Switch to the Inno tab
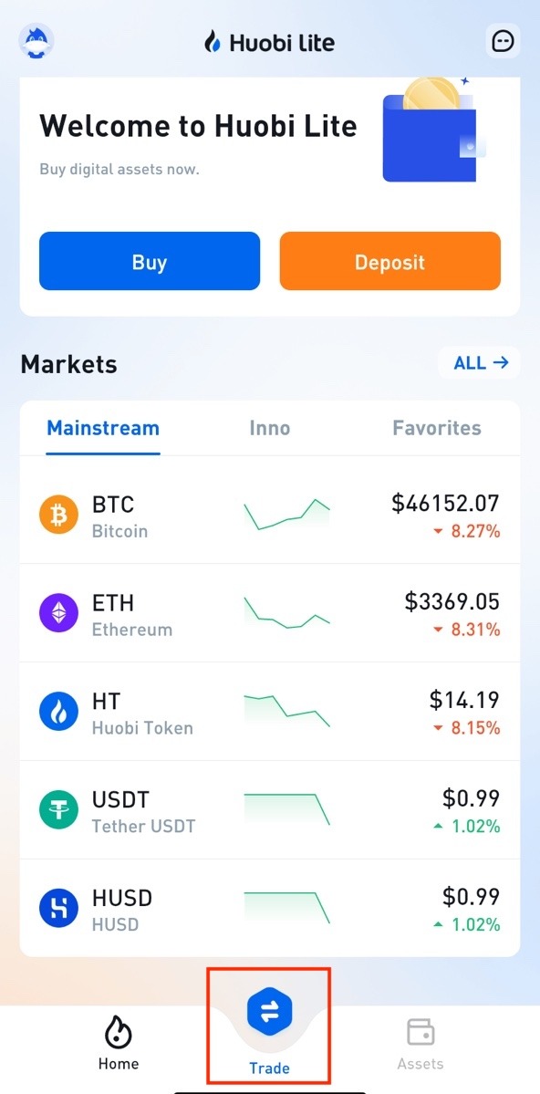 [x=269, y=428]
